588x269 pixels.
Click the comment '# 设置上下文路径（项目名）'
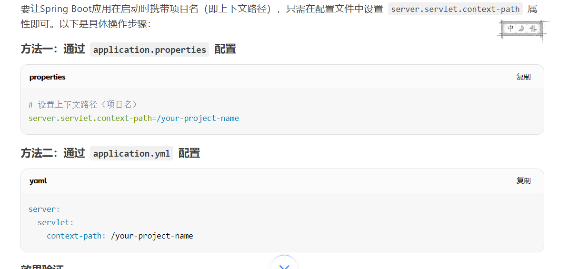(x=83, y=105)
